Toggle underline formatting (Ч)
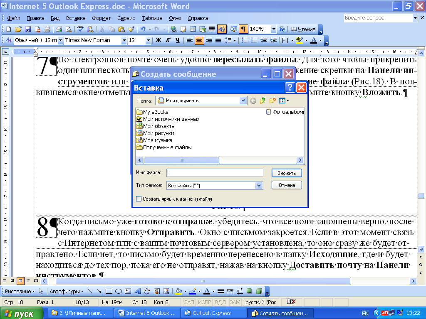The height and width of the screenshot is (319, 426). coord(177,40)
